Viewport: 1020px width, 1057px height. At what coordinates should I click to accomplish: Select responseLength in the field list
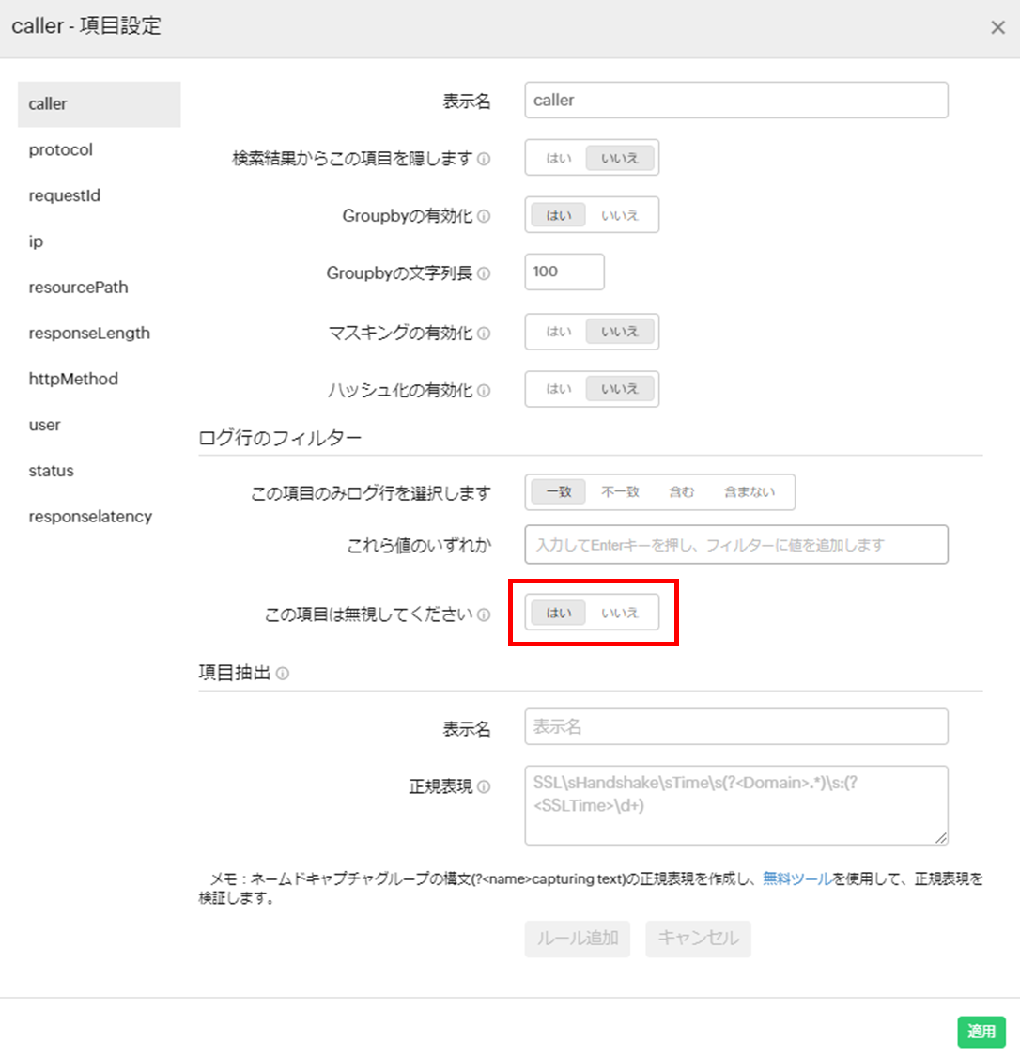click(89, 333)
